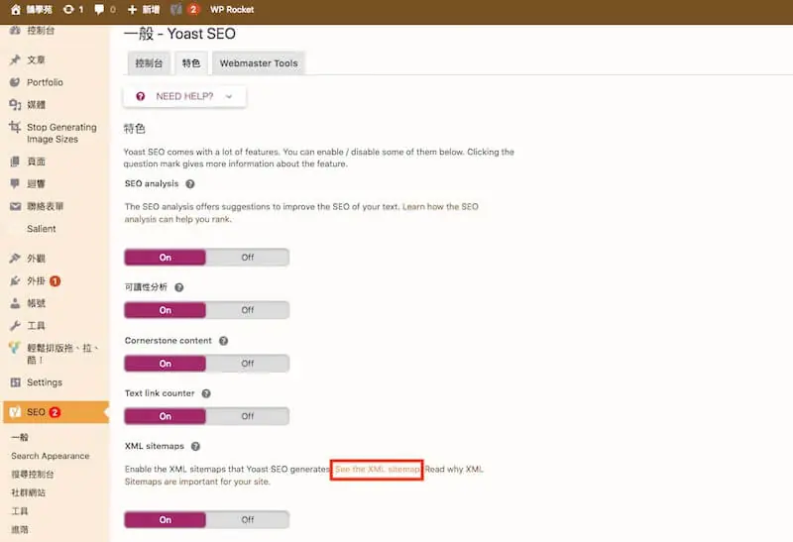Open WP Rocket menu in admin bar
The image size is (793, 542).
pos(232,10)
